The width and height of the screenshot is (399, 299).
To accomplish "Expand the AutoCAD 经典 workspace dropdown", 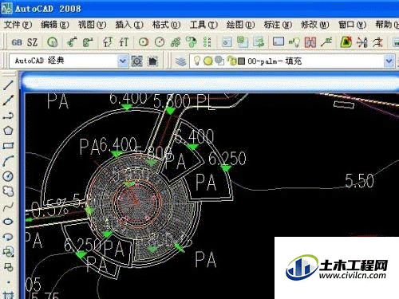I will (122, 61).
